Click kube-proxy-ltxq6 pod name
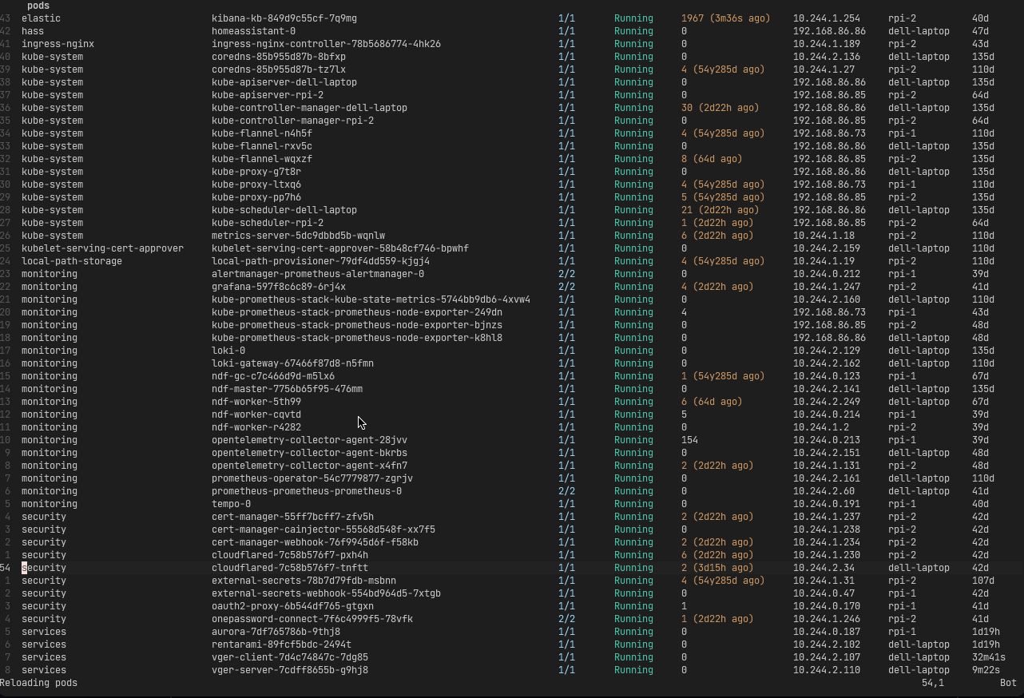1024x698 pixels. (x=256, y=184)
